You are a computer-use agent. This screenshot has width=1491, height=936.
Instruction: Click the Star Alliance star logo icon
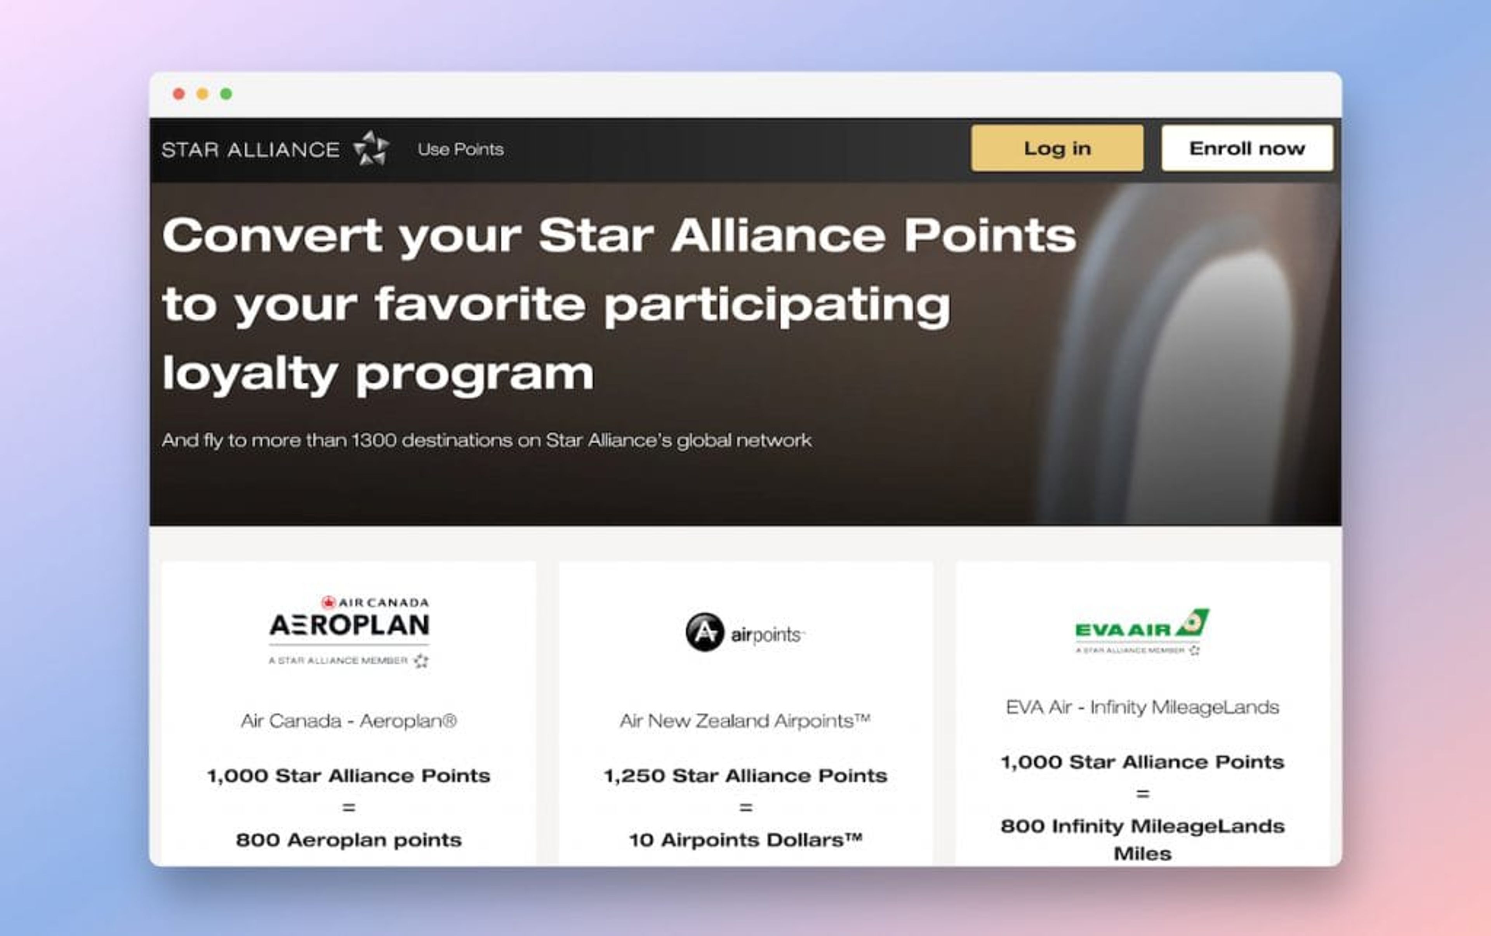tap(371, 149)
